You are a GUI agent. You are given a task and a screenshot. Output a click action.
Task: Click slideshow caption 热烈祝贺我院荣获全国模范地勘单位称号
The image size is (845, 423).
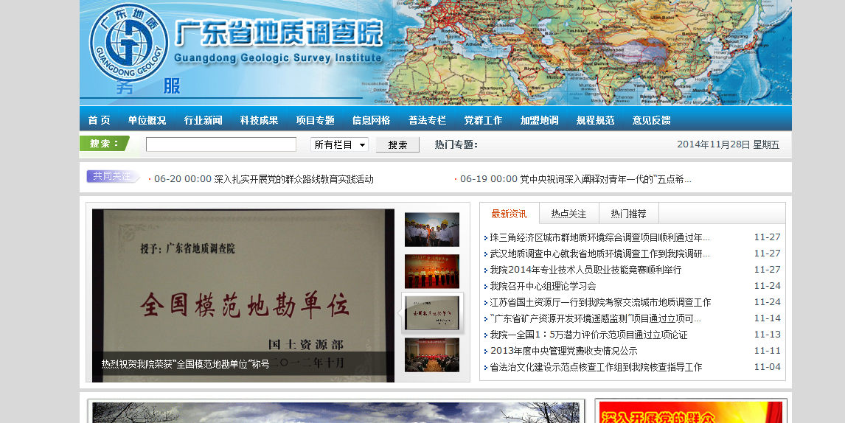click(185, 364)
